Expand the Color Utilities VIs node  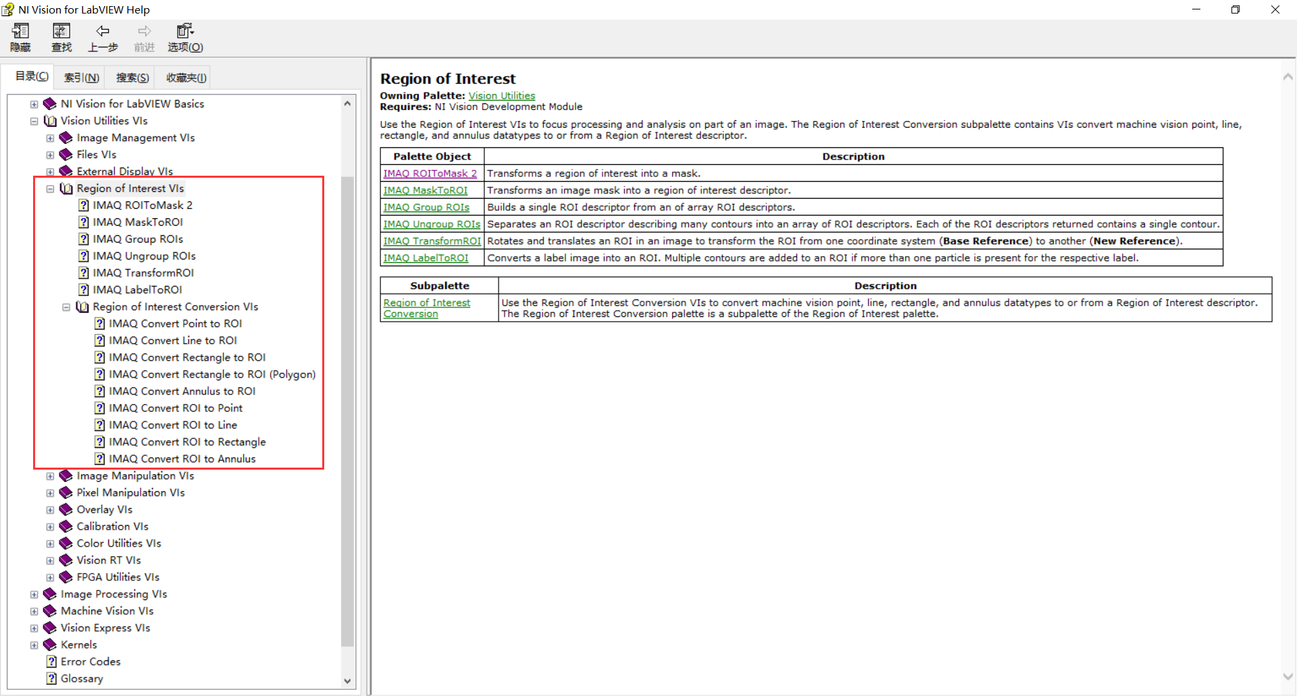coord(50,543)
